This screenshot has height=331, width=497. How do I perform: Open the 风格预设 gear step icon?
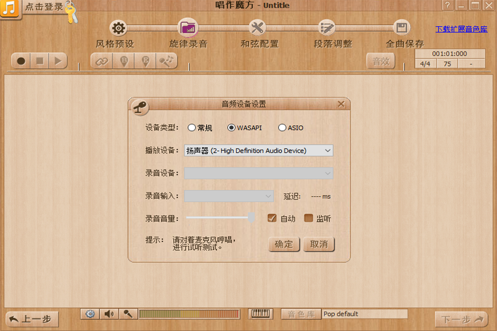[118, 28]
